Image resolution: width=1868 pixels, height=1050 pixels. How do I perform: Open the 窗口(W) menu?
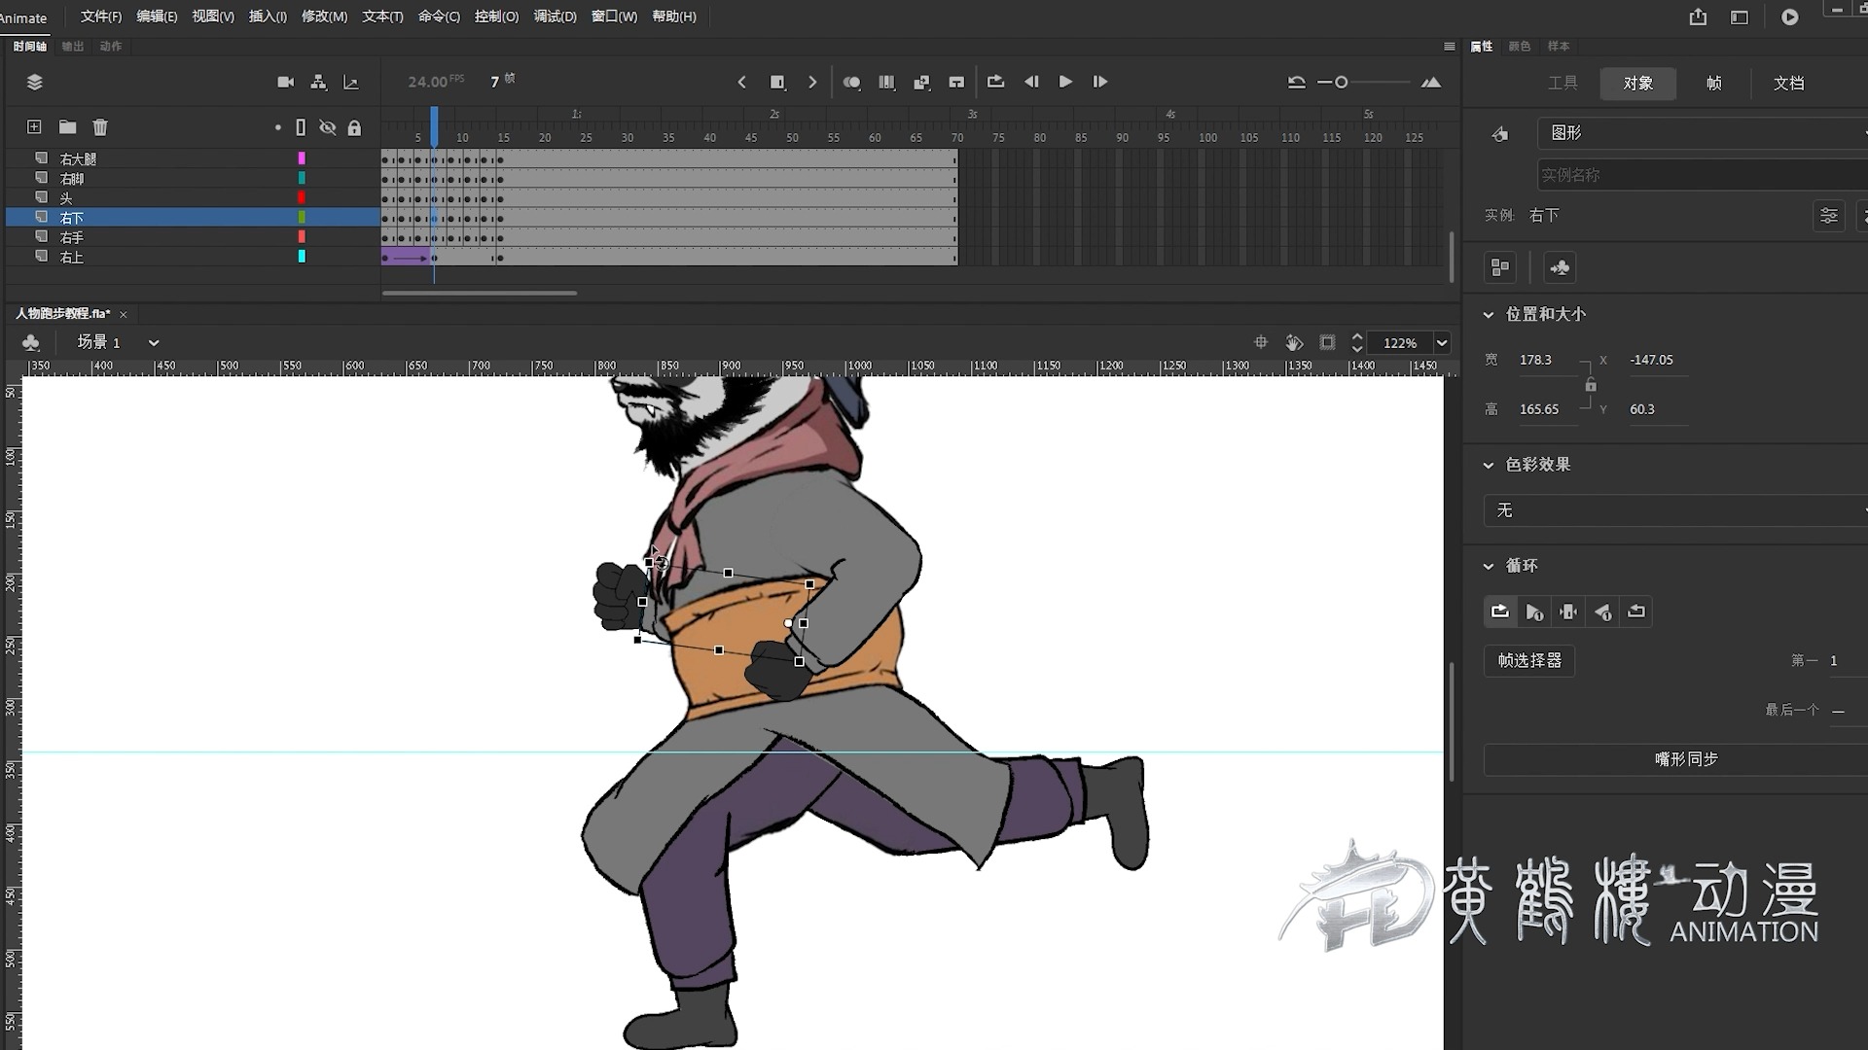[x=614, y=17]
